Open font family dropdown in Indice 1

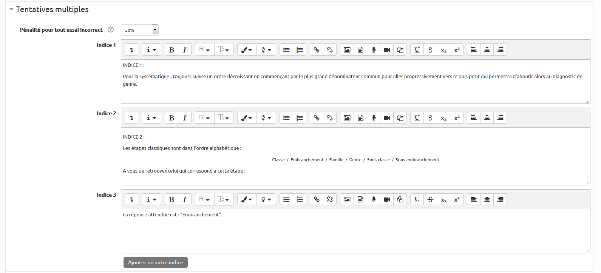204,50
